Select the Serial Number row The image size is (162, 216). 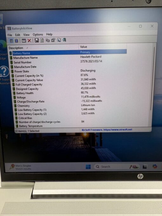coord(69,62)
